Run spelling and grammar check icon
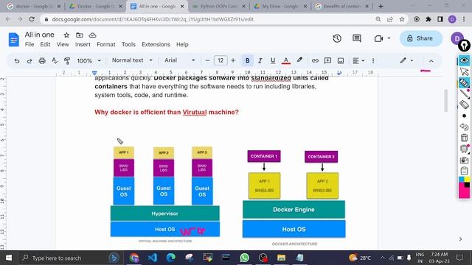 [x=55, y=60]
